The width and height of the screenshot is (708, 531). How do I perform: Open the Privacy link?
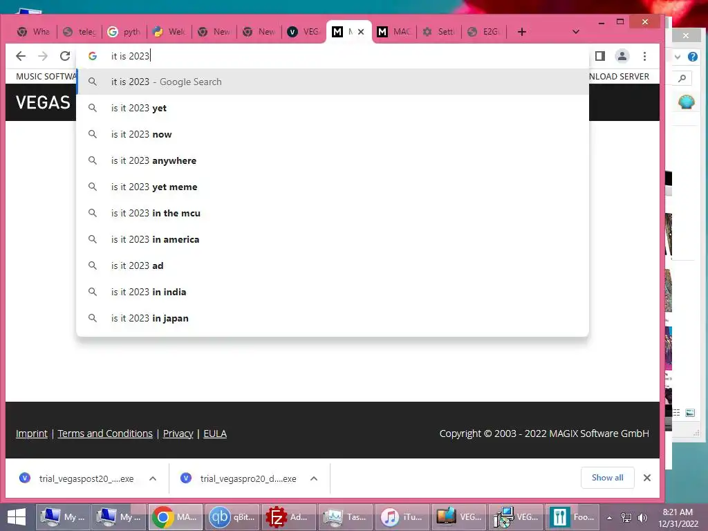[x=178, y=434]
